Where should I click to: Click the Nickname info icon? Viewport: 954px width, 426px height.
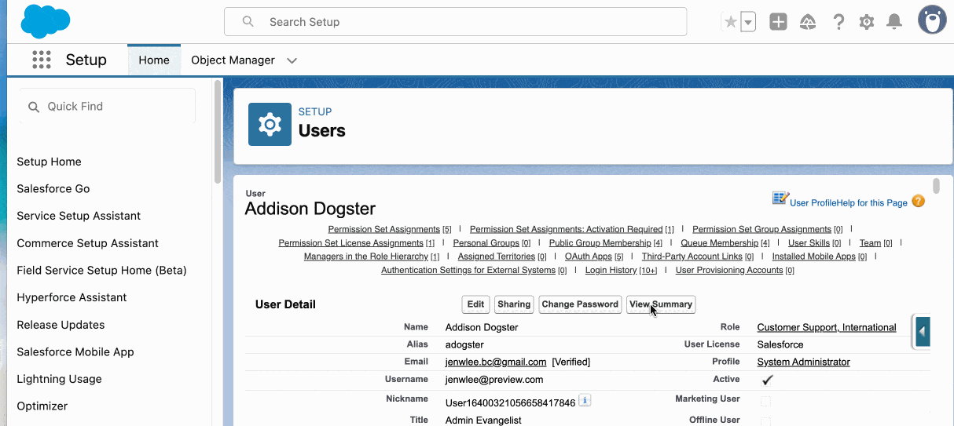pos(585,401)
